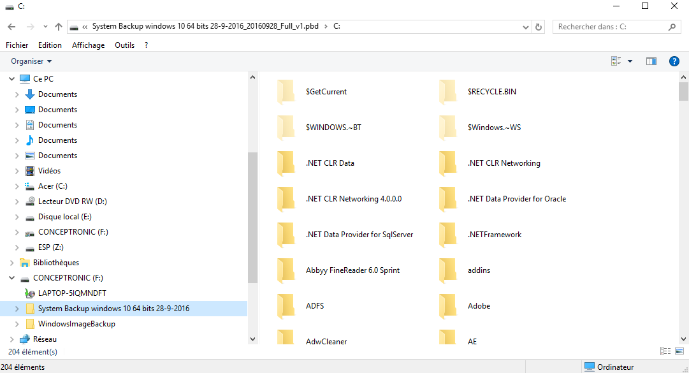Open the Affichage menu

[89, 45]
